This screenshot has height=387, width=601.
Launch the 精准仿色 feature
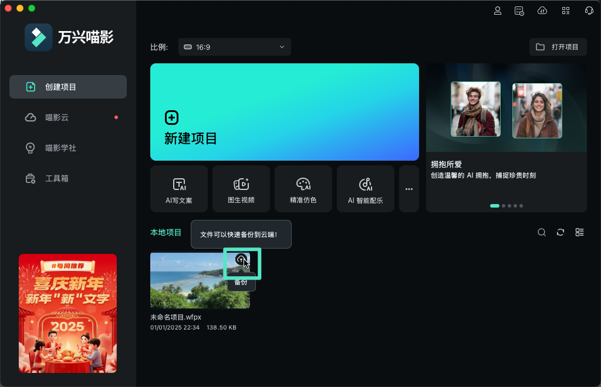(303, 189)
